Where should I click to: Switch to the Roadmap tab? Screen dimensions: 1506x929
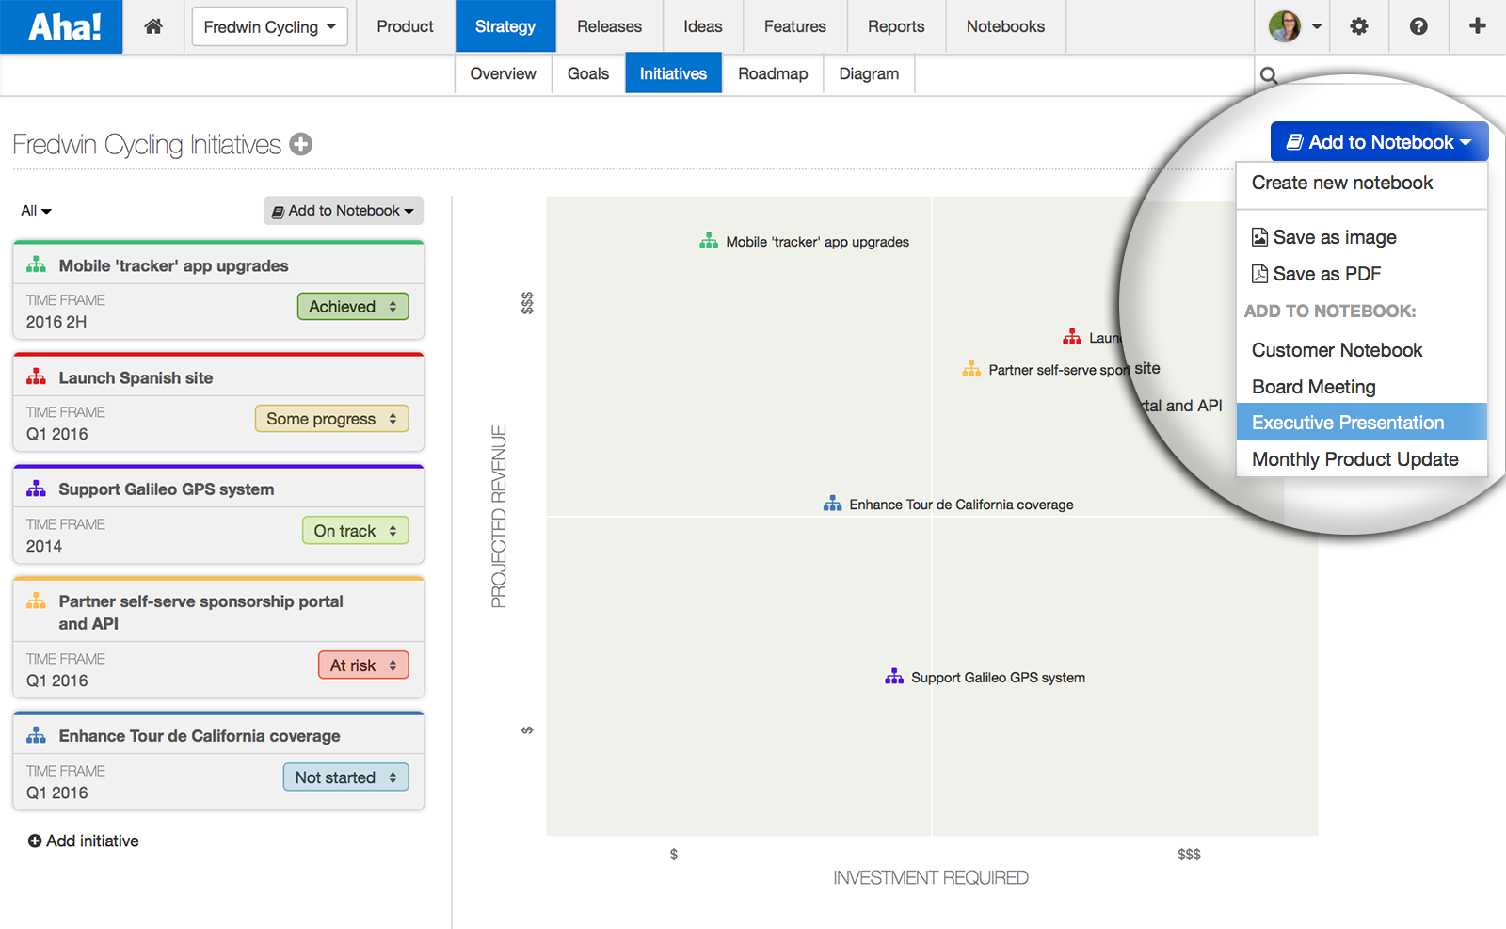[x=773, y=73]
